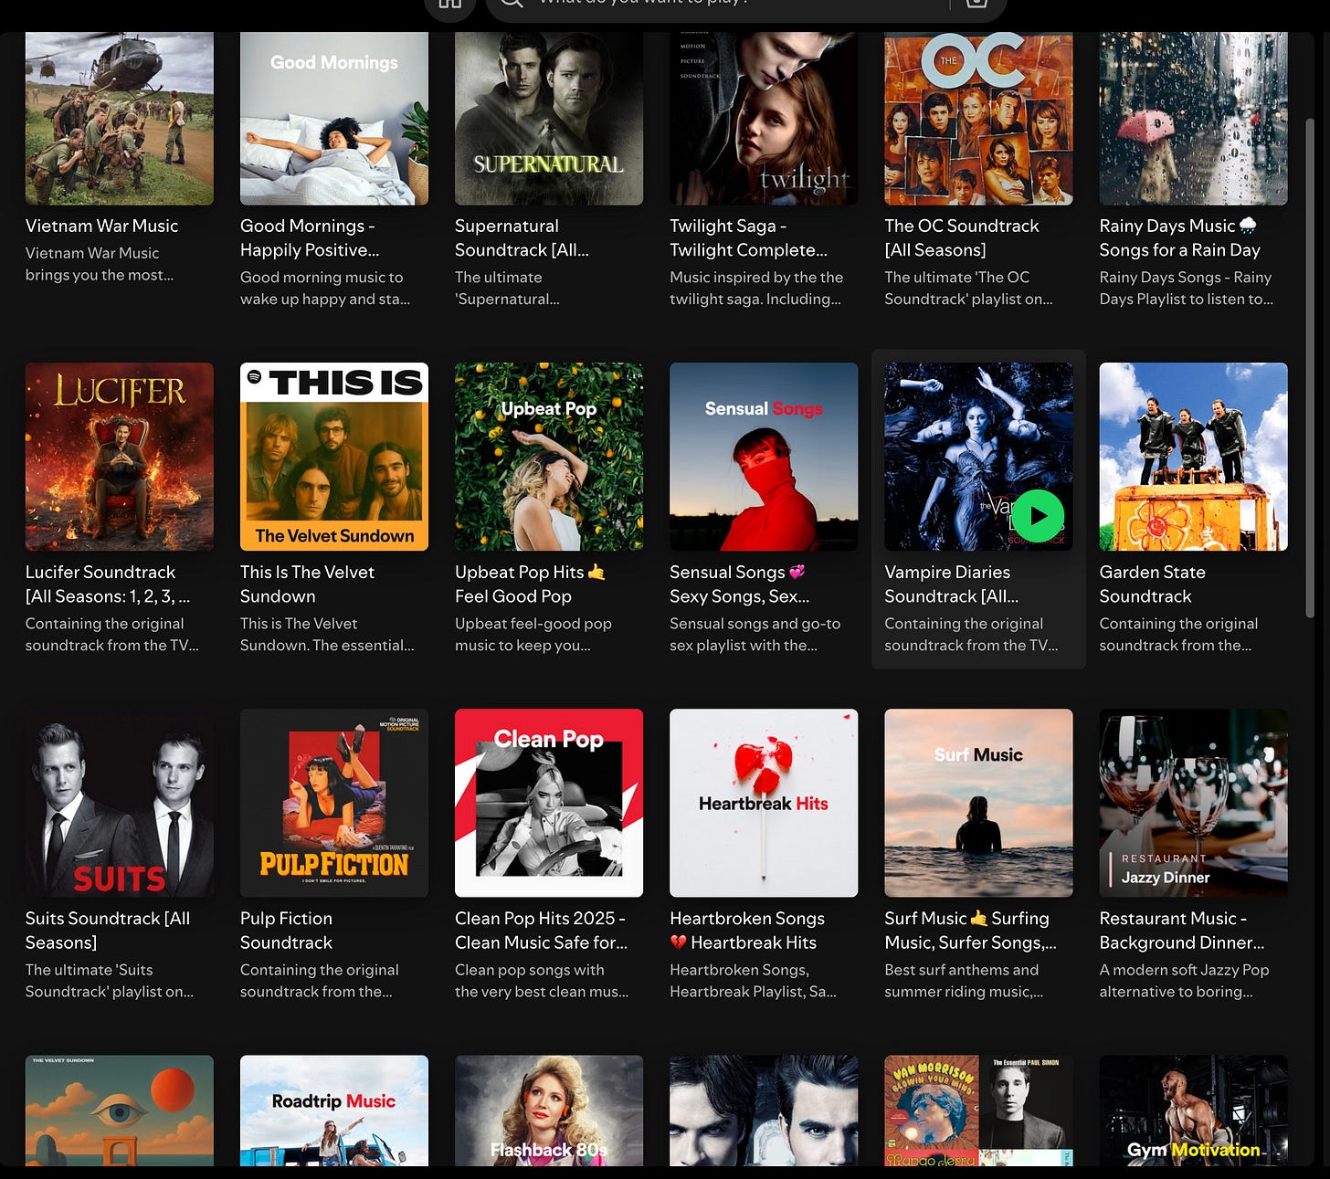1330x1179 pixels.
Task: Open 'Supernatural Soundtrack [All...' title
Action: click(522, 237)
